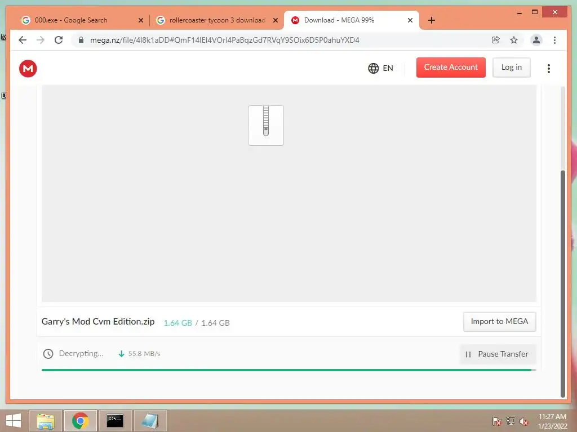Open File Explorer from the taskbar
The height and width of the screenshot is (432, 577).
(46, 421)
